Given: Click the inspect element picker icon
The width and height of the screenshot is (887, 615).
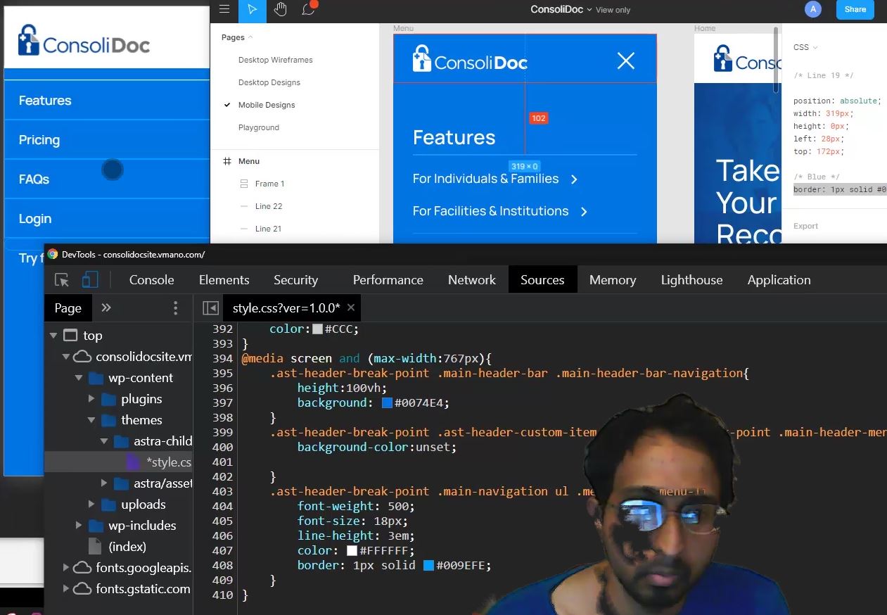Looking at the screenshot, I should (x=62, y=280).
